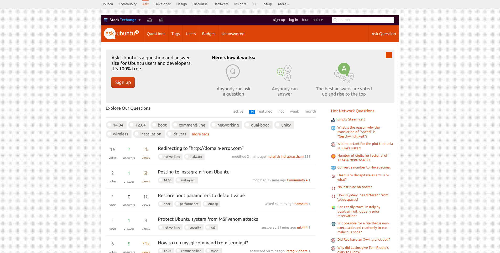Image resolution: width=500 pixels, height=253 pixels.
Task: Click '6k views' on instagram question
Action: (146, 177)
